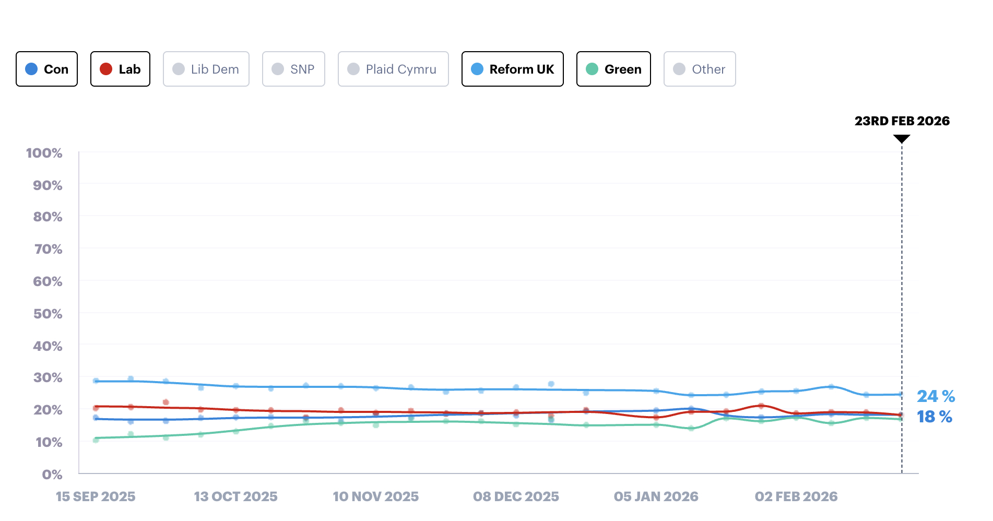Viewport: 993px width, 521px height.
Task: Click the 23rd Feb 2026 date marker
Action: (x=902, y=121)
